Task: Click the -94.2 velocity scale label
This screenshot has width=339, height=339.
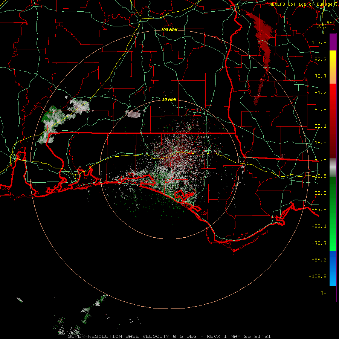Action: coord(319,260)
